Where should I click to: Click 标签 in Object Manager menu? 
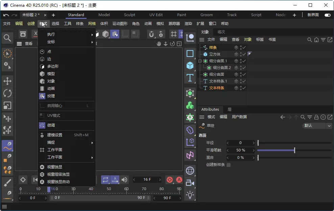coord(260,39)
